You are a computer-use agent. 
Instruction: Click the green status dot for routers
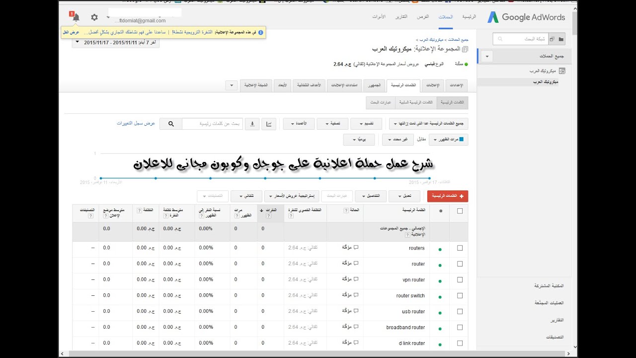coord(440,249)
